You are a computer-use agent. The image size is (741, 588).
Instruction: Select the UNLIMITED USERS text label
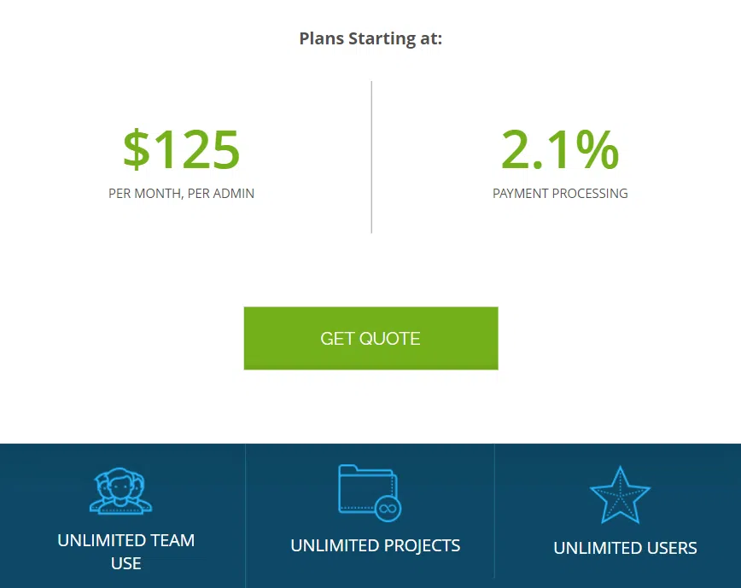[x=625, y=548]
